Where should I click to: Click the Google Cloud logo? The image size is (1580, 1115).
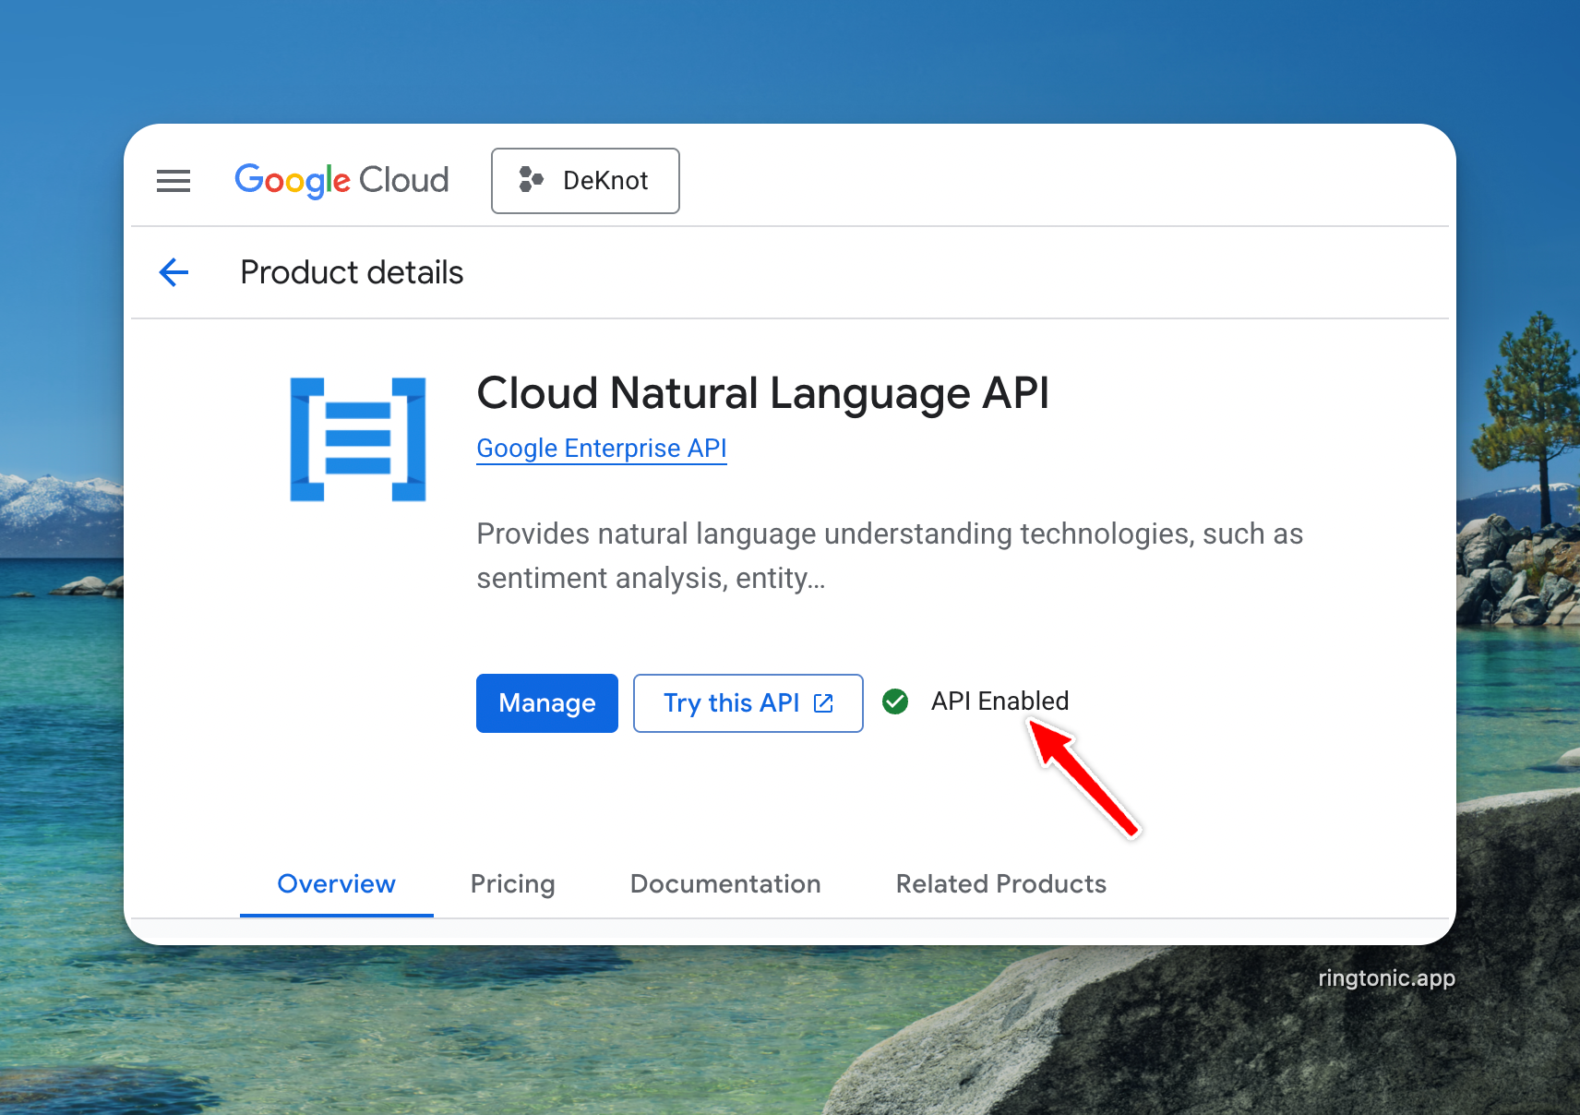pos(341,181)
